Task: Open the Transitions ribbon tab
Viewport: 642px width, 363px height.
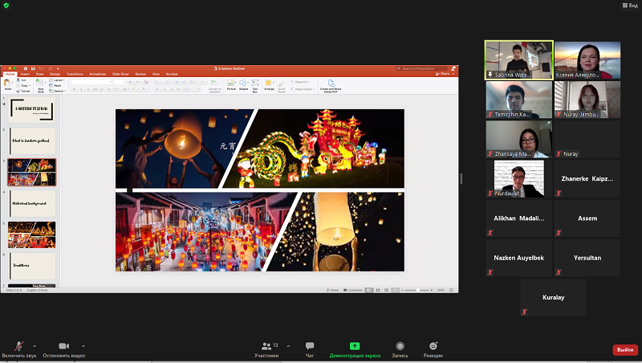Action: click(x=75, y=73)
